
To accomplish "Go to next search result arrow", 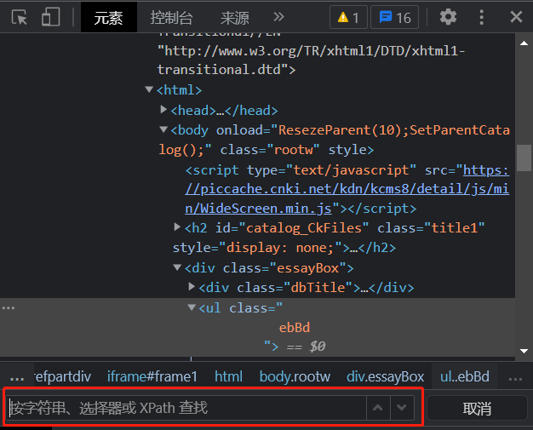I will pos(402,408).
